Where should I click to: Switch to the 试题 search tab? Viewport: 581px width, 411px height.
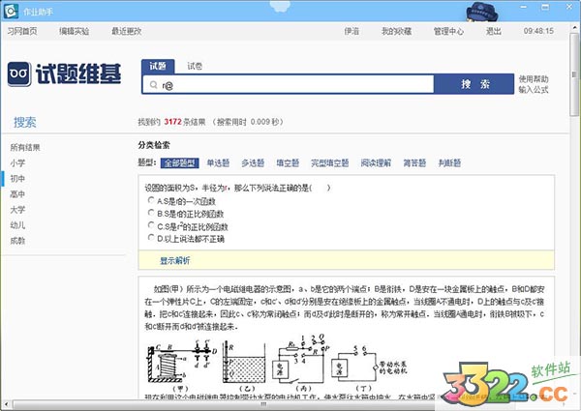click(158, 66)
